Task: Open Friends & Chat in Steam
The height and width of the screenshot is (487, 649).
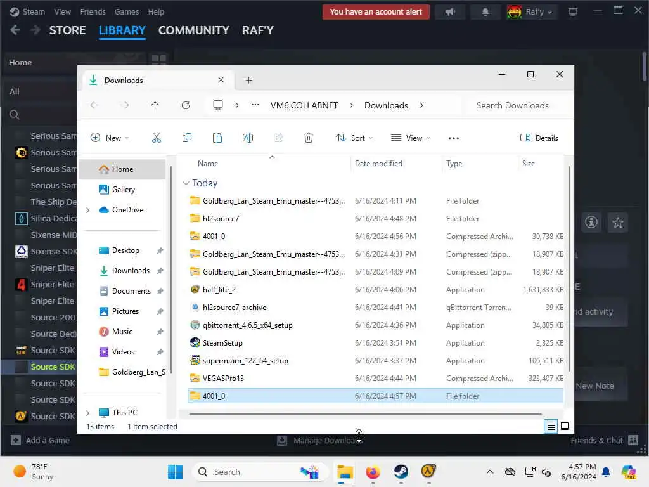Action: click(x=604, y=440)
